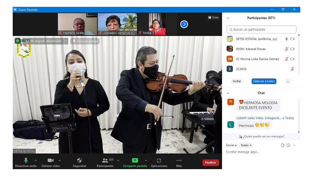Click the file attachment icon in chat
The height and width of the screenshot is (176, 313).
(282, 145)
